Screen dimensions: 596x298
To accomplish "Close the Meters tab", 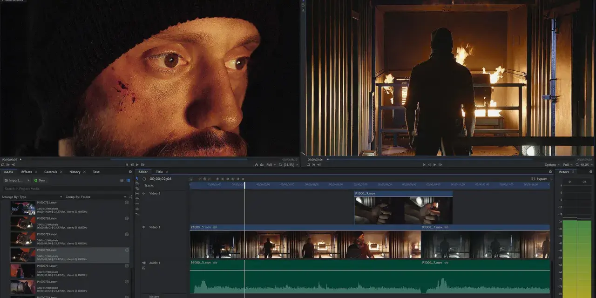I will (573, 172).
